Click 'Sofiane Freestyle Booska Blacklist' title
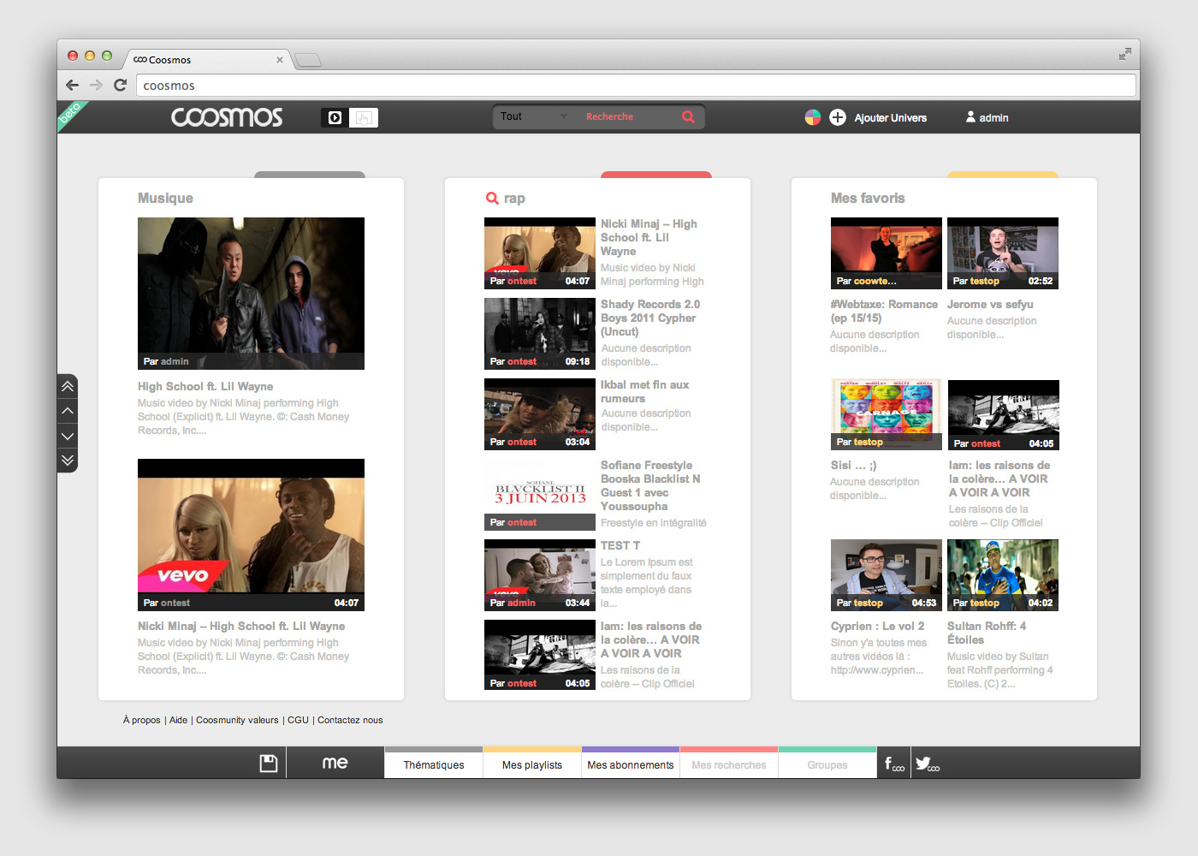 pyautogui.click(x=650, y=485)
